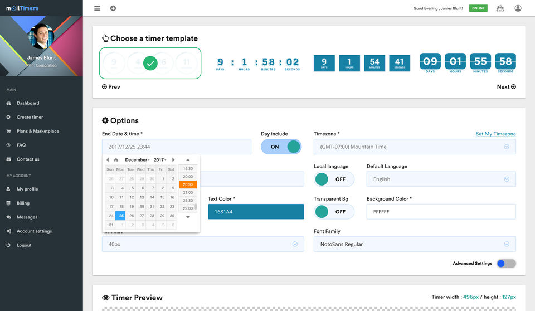Toggle the Transparent Bg switch
Image resolution: width=535 pixels, height=311 pixels.
[x=334, y=212]
